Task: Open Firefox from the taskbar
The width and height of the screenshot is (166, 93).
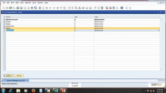Action: tap(33, 91)
